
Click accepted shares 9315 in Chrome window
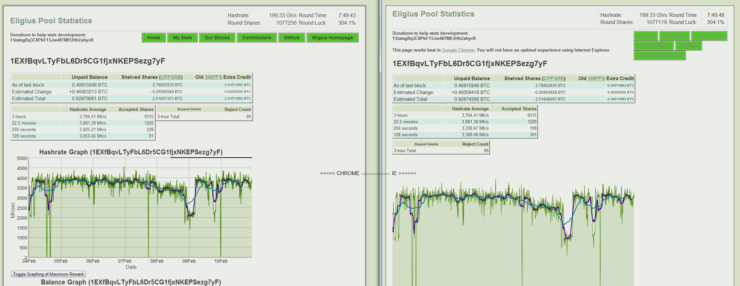coord(149,116)
